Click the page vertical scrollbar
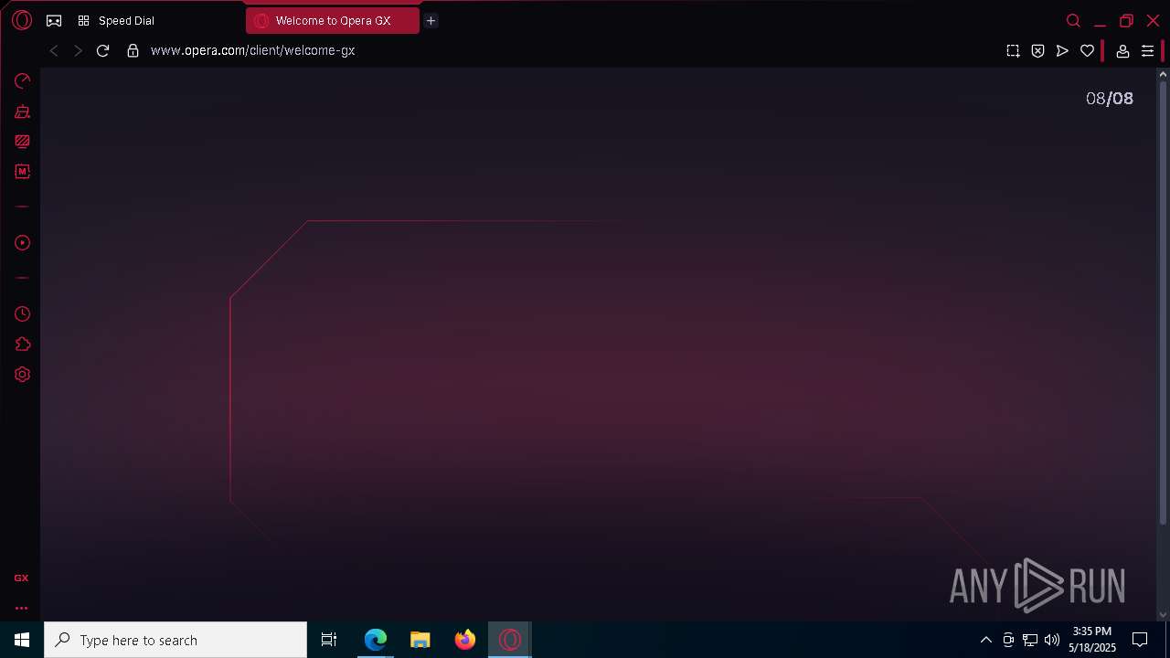 click(x=1163, y=302)
